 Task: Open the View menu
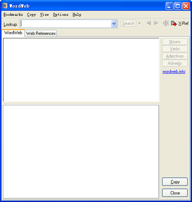[x=44, y=14]
